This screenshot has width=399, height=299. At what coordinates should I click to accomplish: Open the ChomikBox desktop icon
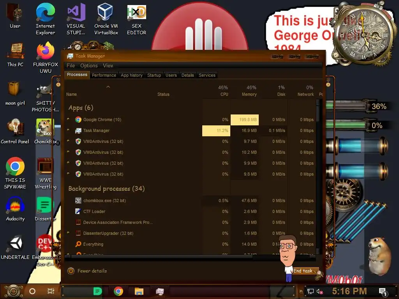point(45,131)
